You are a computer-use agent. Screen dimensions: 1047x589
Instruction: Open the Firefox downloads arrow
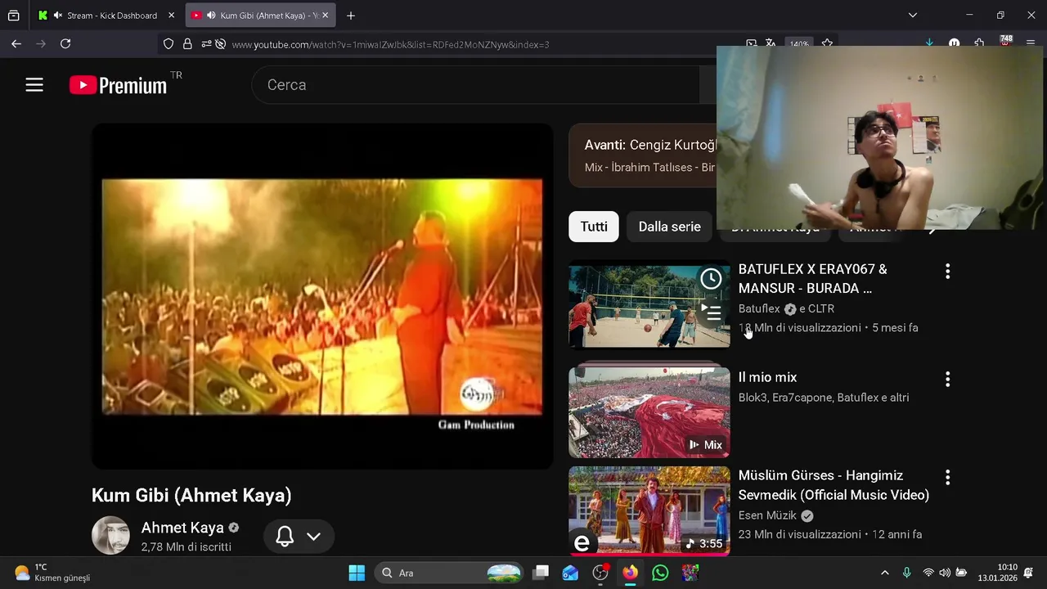tap(929, 44)
